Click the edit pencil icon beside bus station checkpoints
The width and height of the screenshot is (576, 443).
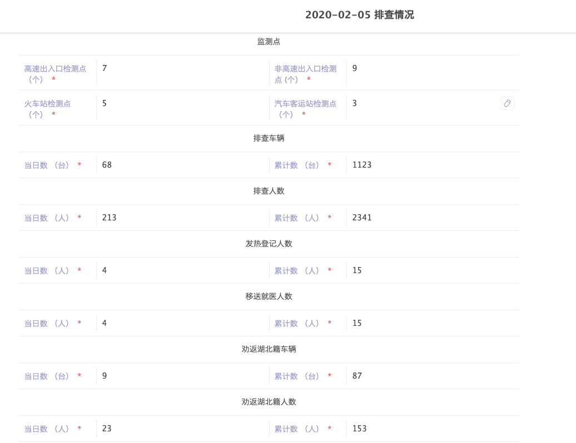(507, 103)
